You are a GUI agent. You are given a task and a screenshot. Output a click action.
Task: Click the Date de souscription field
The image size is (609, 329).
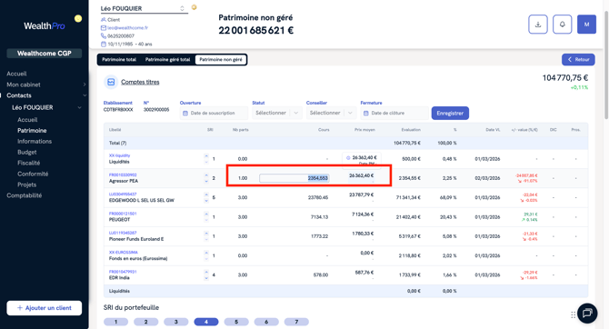click(x=214, y=113)
